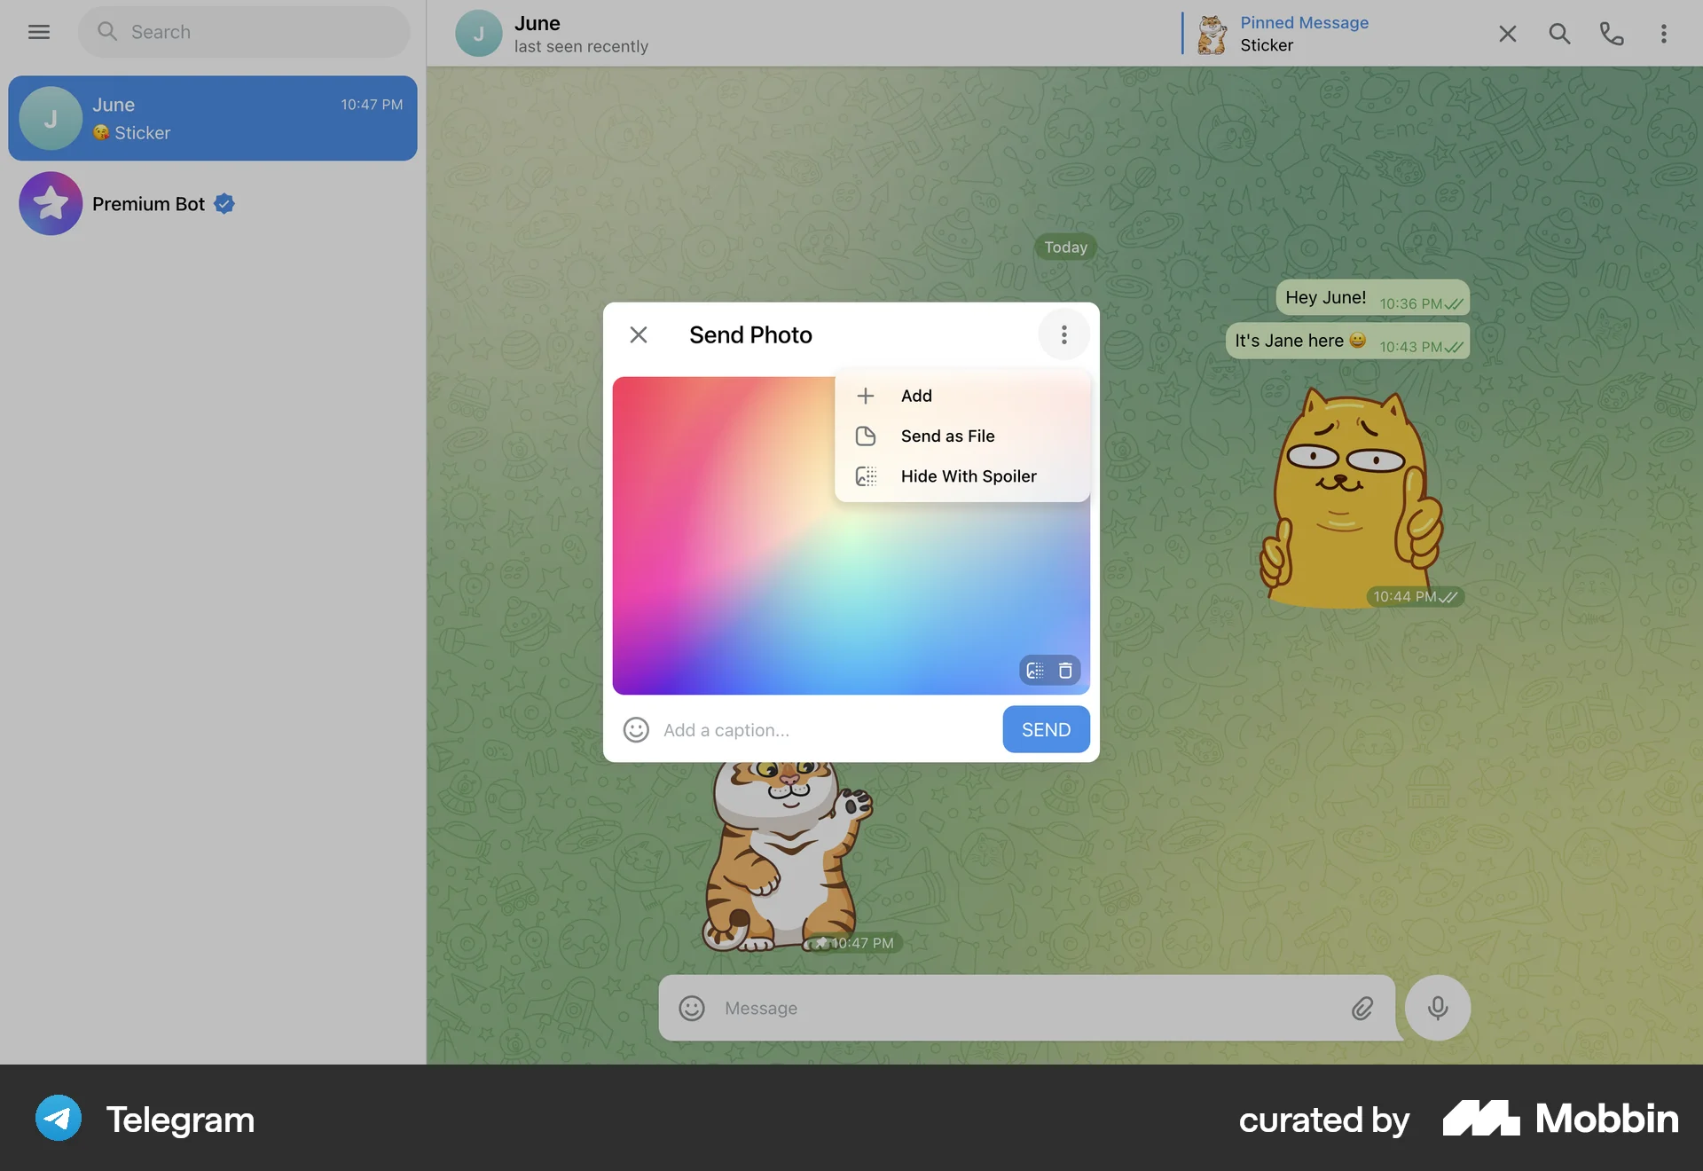
Task: Open search within the June chat
Action: point(1560,34)
